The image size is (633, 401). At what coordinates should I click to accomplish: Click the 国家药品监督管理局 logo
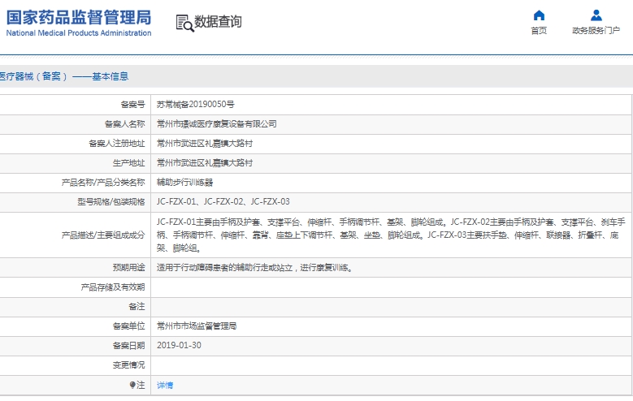point(79,17)
